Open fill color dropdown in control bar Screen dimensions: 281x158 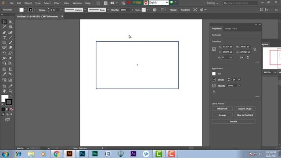(25, 10)
